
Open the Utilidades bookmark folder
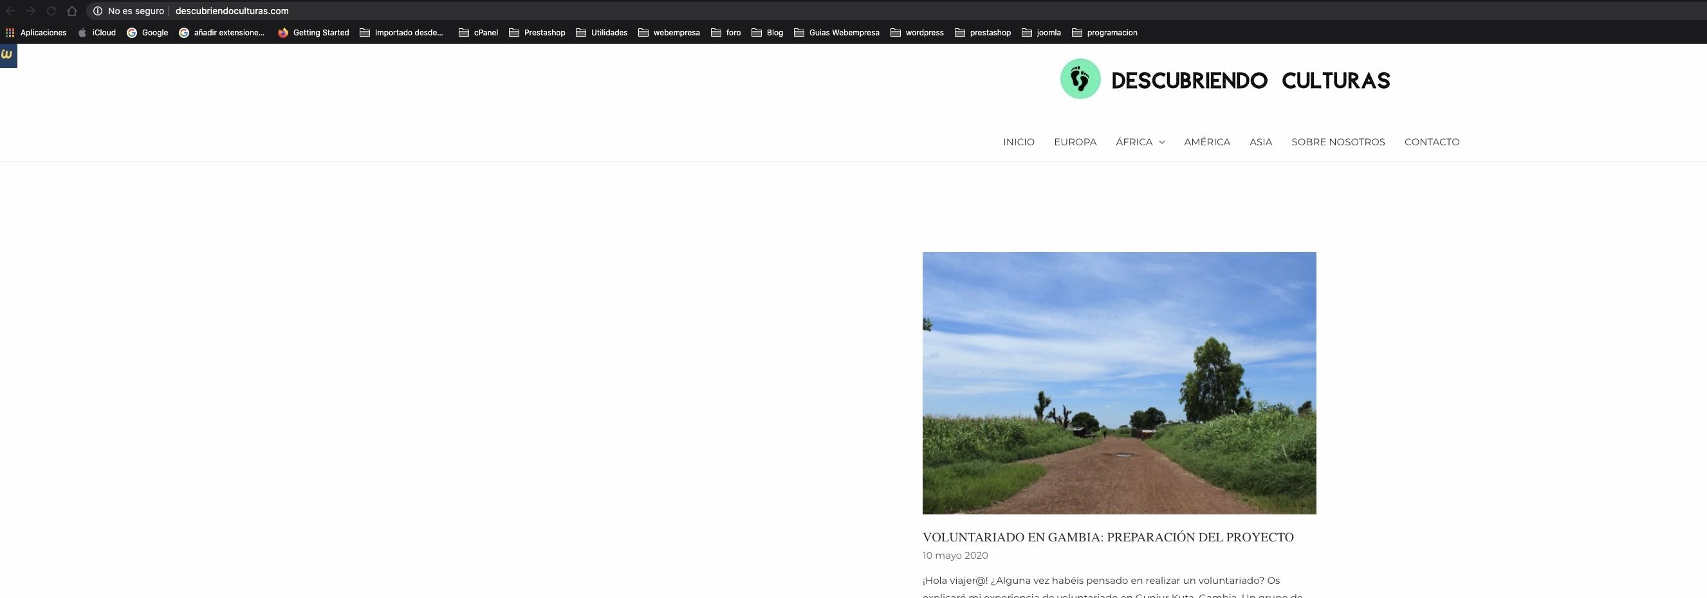click(x=602, y=32)
